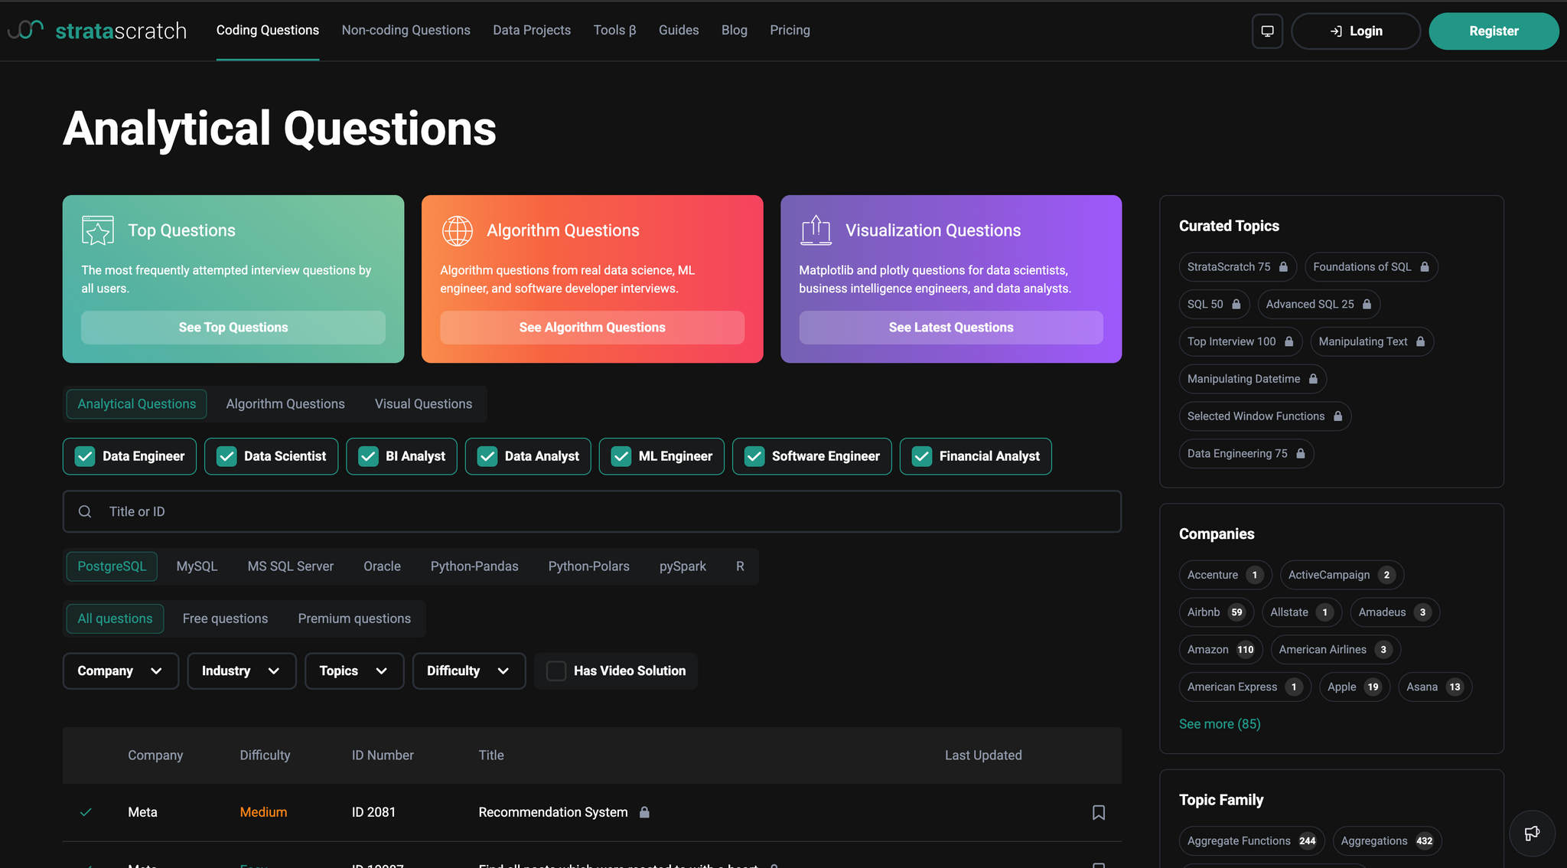Click the Algorithm Questions globe icon
The width and height of the screenshot is (1567, 868).
tap(457, 230)
